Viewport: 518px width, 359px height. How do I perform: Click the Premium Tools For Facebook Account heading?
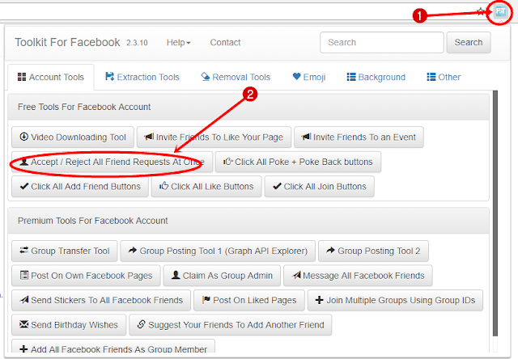pos(92,221)
